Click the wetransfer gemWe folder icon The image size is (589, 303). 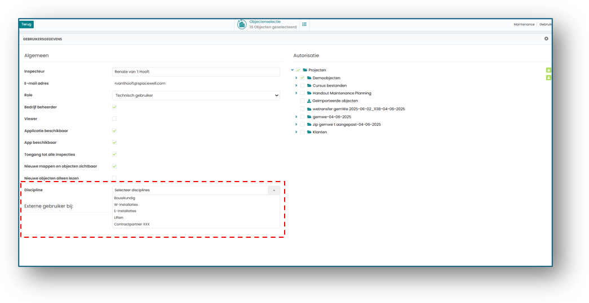tap(309, 109)
